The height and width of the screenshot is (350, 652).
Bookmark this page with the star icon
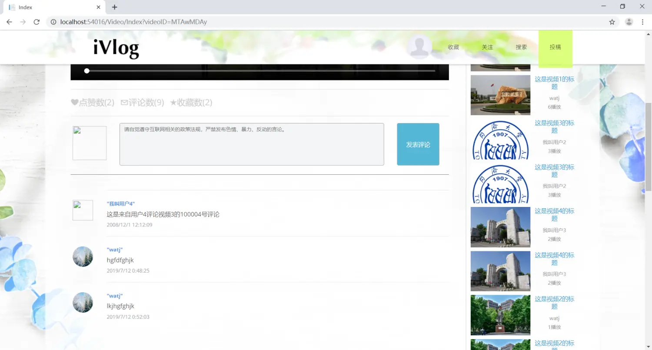pos(612,22)
